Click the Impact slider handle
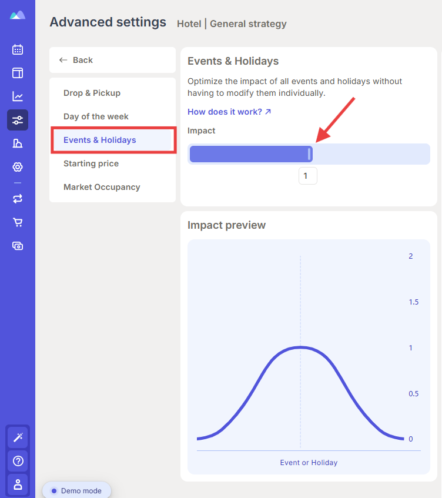 click(x=309, y=154)
